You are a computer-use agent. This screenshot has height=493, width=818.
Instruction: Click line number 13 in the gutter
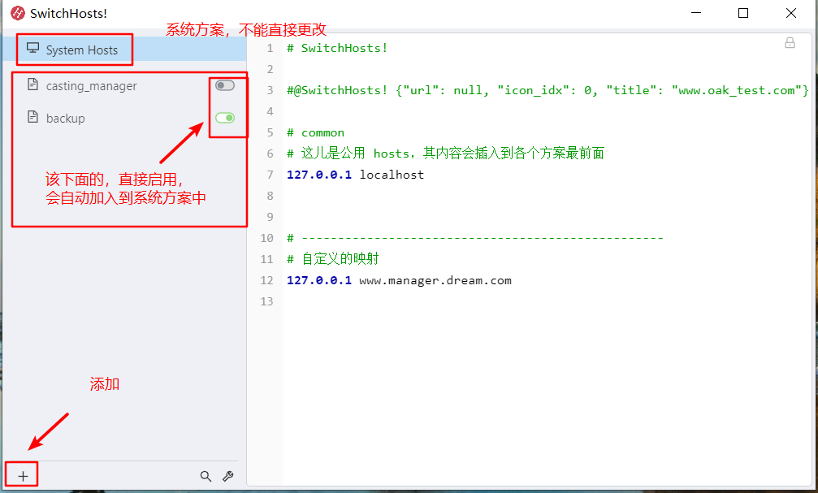click(x=266, y=301)
